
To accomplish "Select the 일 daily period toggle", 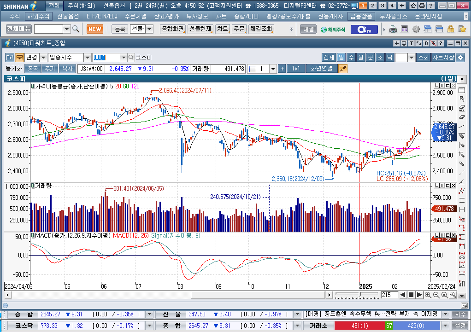I will pyautogui.click(x=341, y=58).
